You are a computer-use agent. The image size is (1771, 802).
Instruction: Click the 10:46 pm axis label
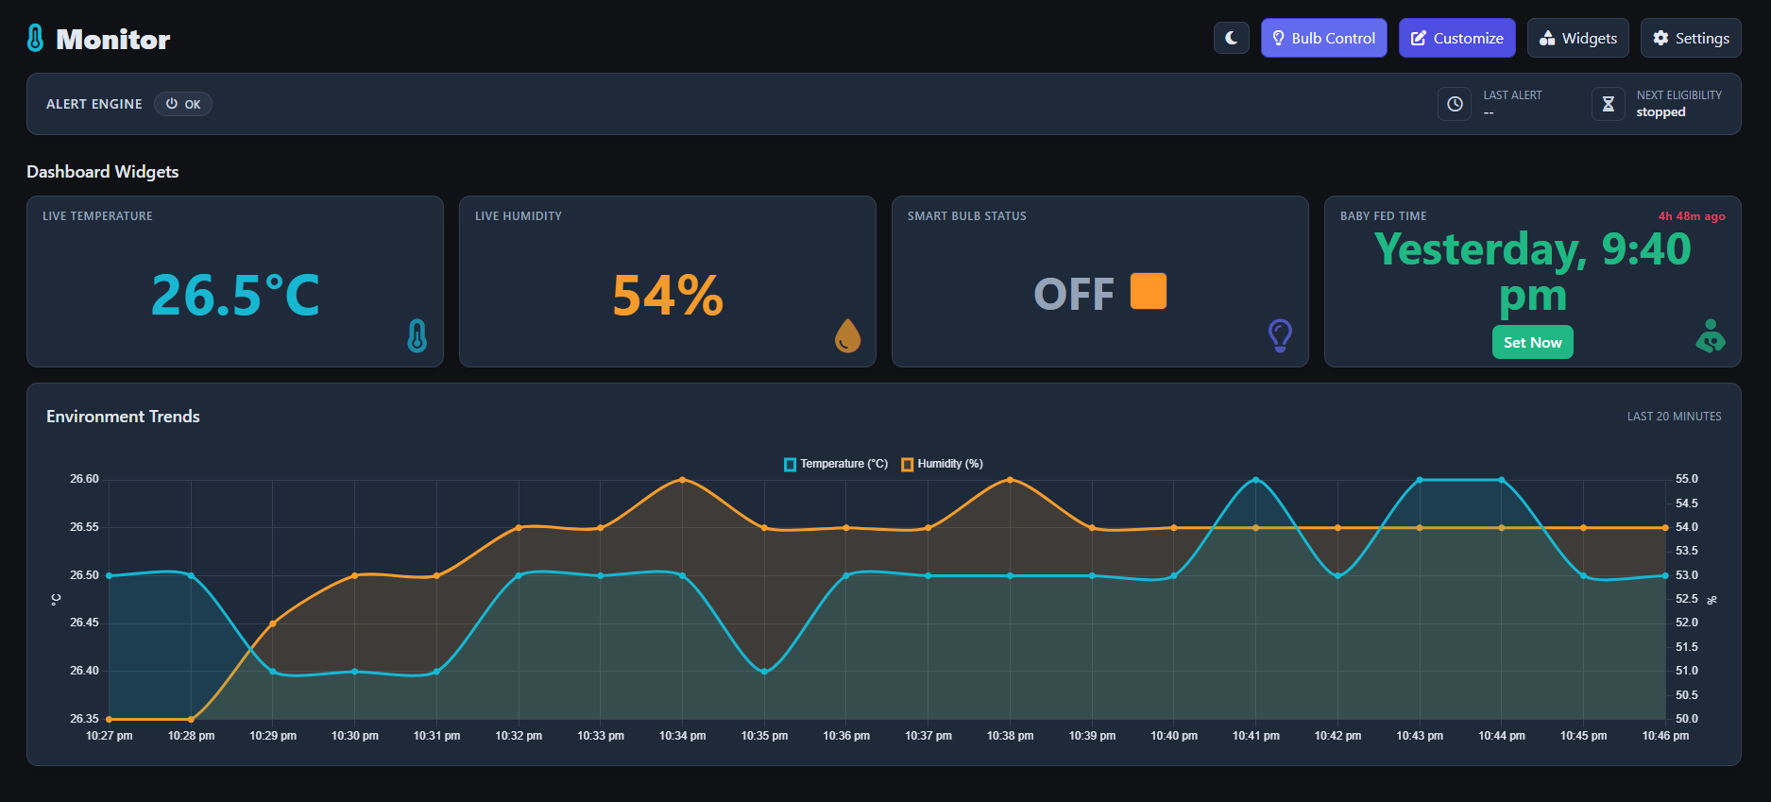[1665, 736]
